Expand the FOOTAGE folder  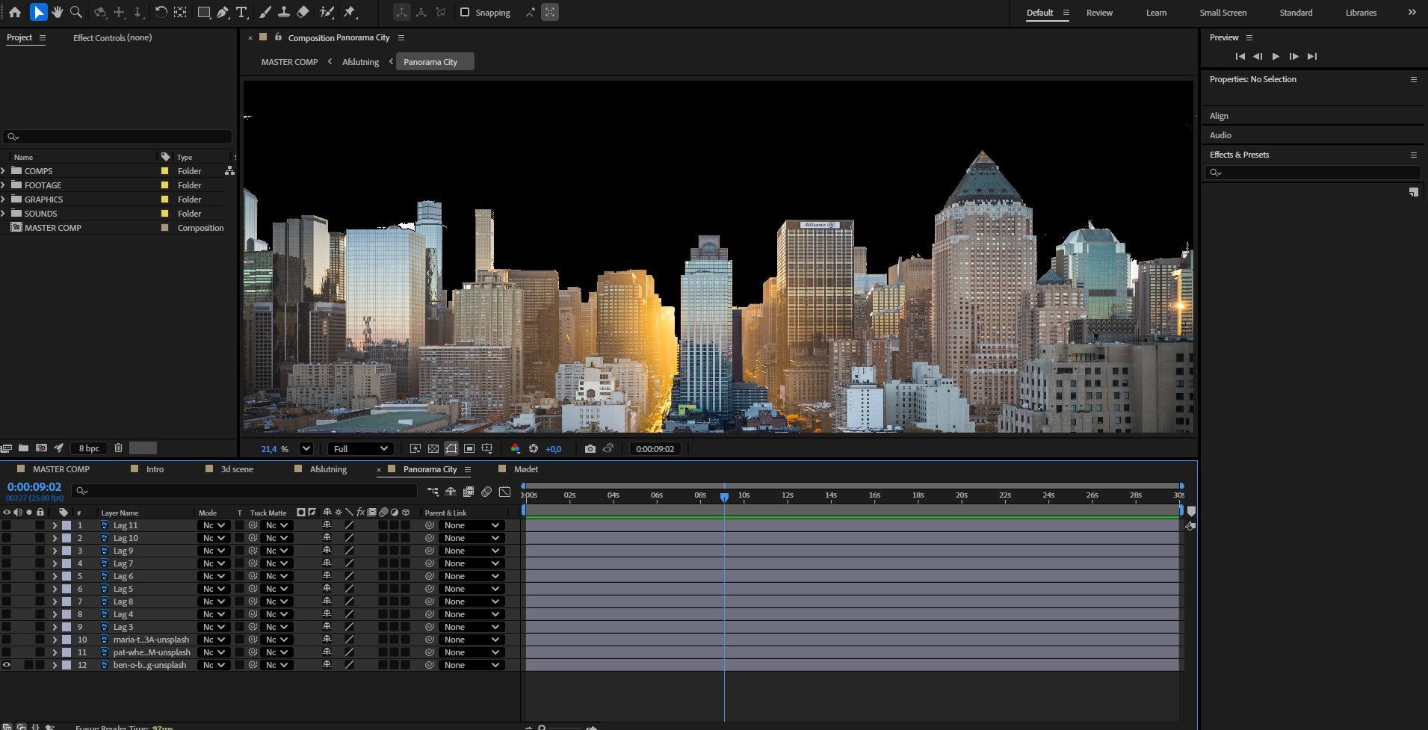[4, 185]
